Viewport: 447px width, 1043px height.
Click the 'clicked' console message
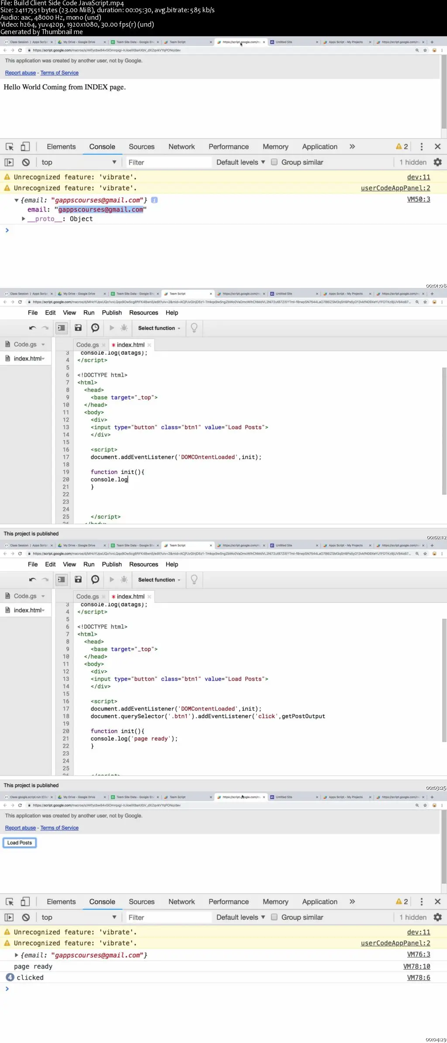coord(30,978)
